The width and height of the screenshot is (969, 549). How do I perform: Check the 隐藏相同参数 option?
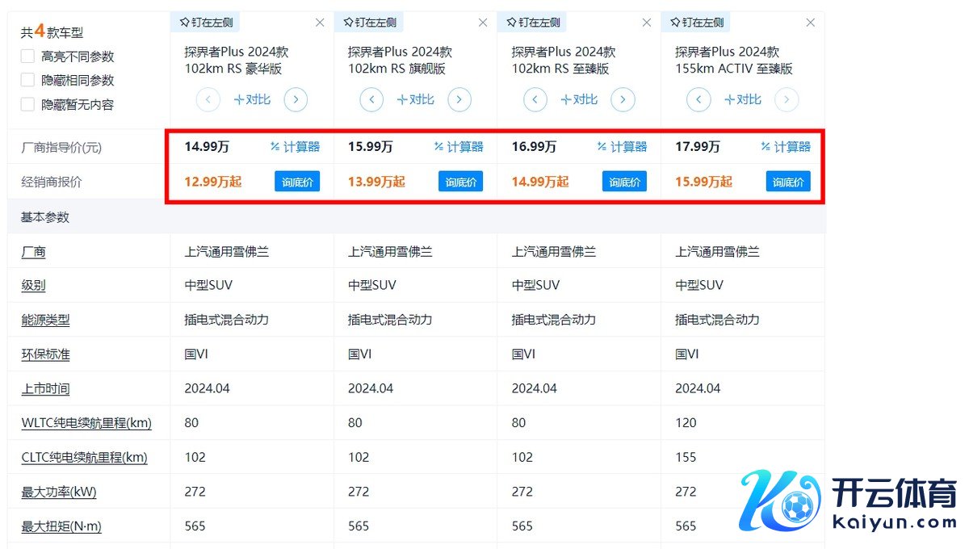coord(28,80)
